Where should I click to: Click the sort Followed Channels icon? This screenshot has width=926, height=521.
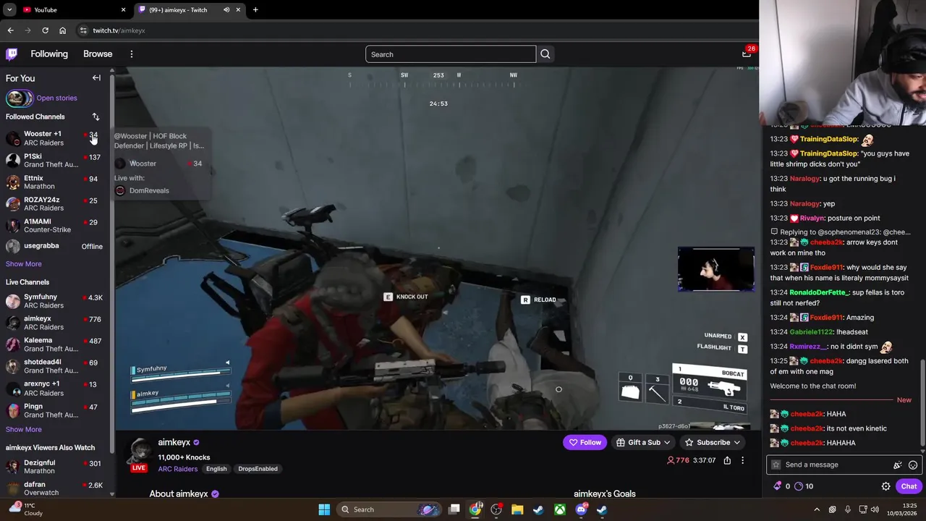(95, 117)
